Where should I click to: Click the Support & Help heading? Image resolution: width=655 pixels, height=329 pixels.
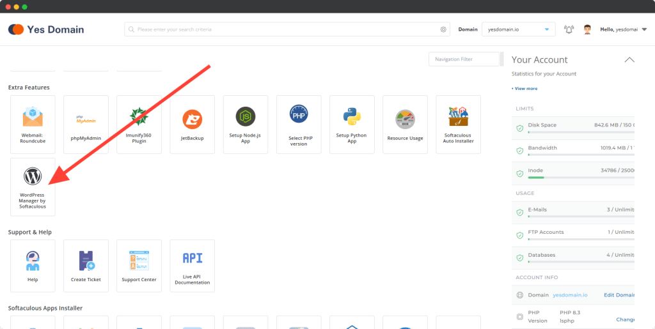(30, 233)
